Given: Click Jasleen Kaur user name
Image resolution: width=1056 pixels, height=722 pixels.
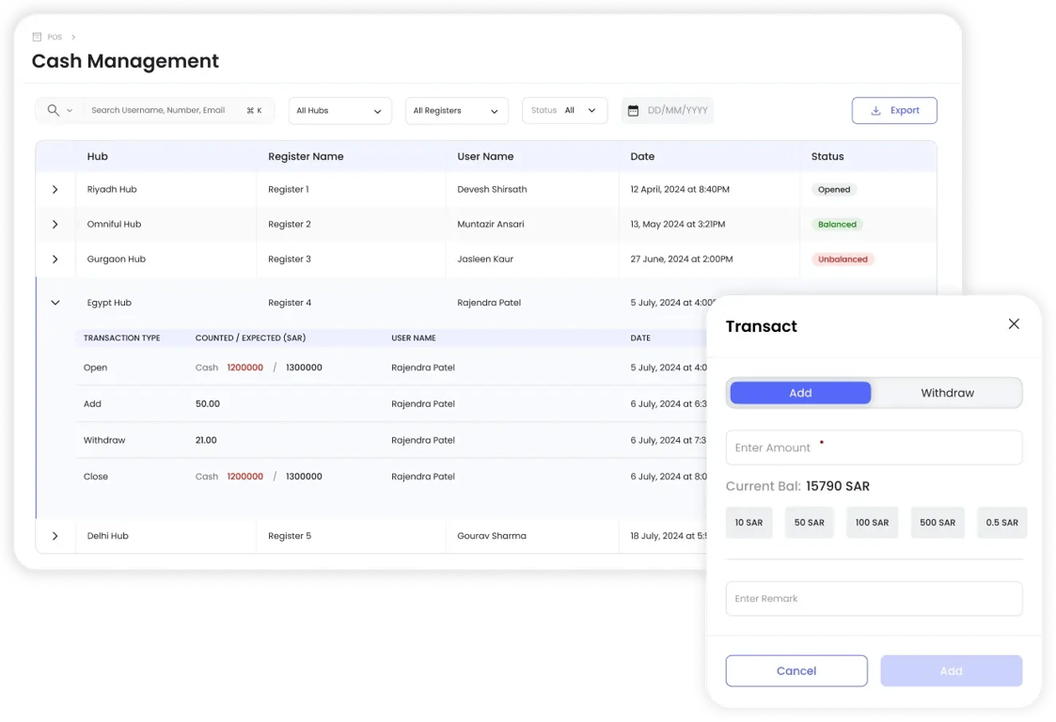Looking at the screenshot, I should coord(485,259).
